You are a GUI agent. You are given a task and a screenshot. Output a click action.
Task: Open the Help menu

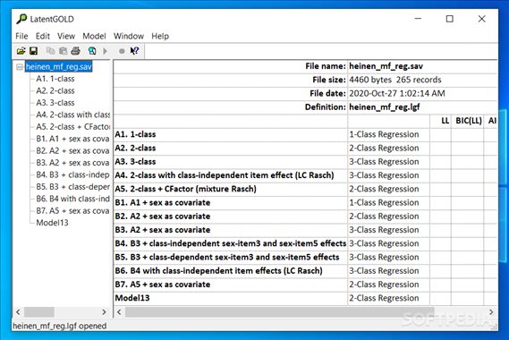[x=160, y=36]
